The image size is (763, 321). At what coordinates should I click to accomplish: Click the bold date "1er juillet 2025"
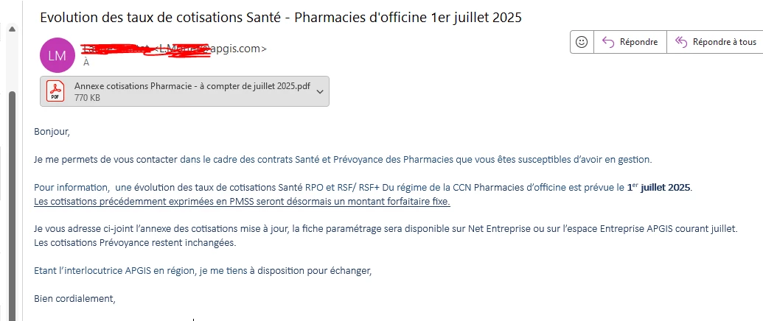[659, 188]
